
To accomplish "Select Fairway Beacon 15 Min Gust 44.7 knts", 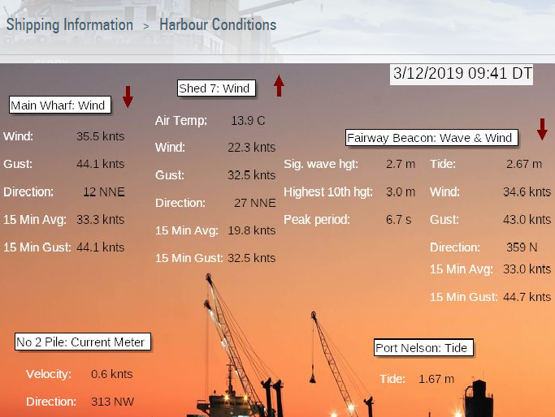I will pos(527,297).
